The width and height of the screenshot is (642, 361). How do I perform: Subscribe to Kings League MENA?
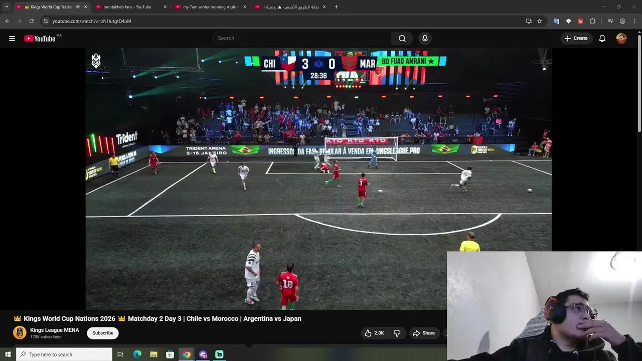click(103, 333)
